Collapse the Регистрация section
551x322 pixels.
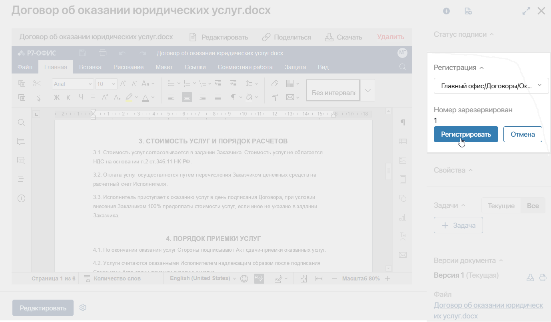pos(459,68)
